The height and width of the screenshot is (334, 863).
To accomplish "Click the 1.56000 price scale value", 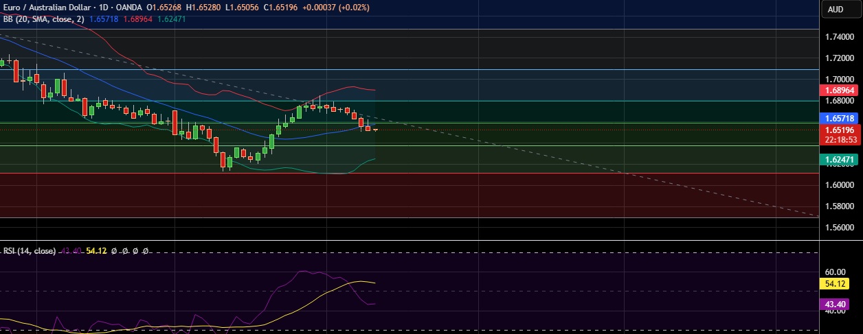I will pos(838,227).
